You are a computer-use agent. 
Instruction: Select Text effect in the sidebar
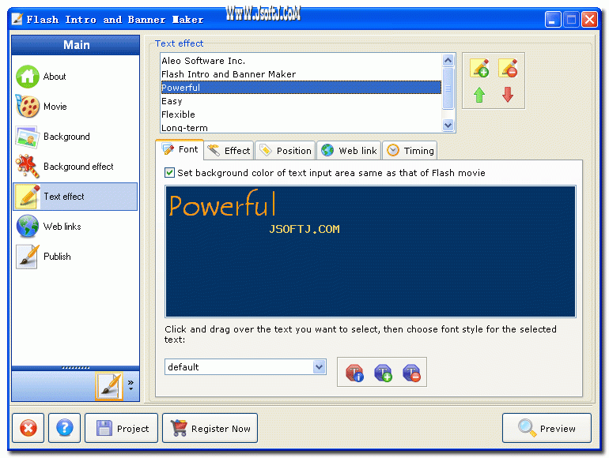[x=75, y=197]
